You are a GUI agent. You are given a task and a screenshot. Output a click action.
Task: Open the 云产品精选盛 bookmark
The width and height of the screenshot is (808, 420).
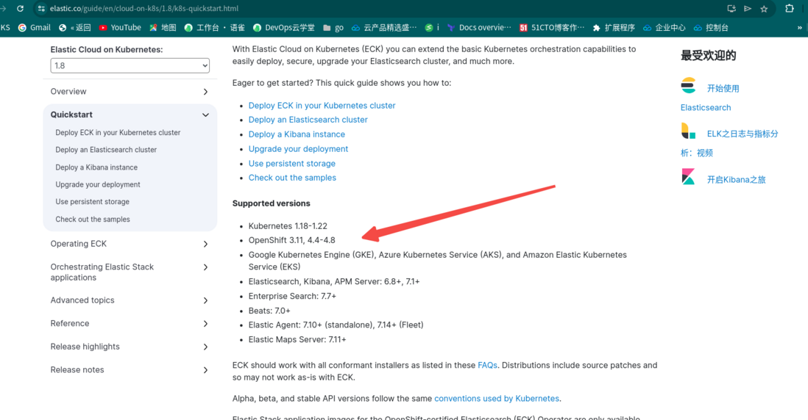tap(384, 28)
